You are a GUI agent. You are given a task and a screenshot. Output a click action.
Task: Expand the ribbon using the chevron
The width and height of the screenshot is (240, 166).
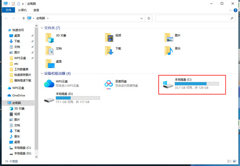click(x=231, y=10)
